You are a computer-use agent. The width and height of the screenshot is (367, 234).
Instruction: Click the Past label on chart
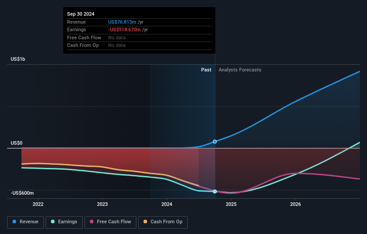(206, 70)
